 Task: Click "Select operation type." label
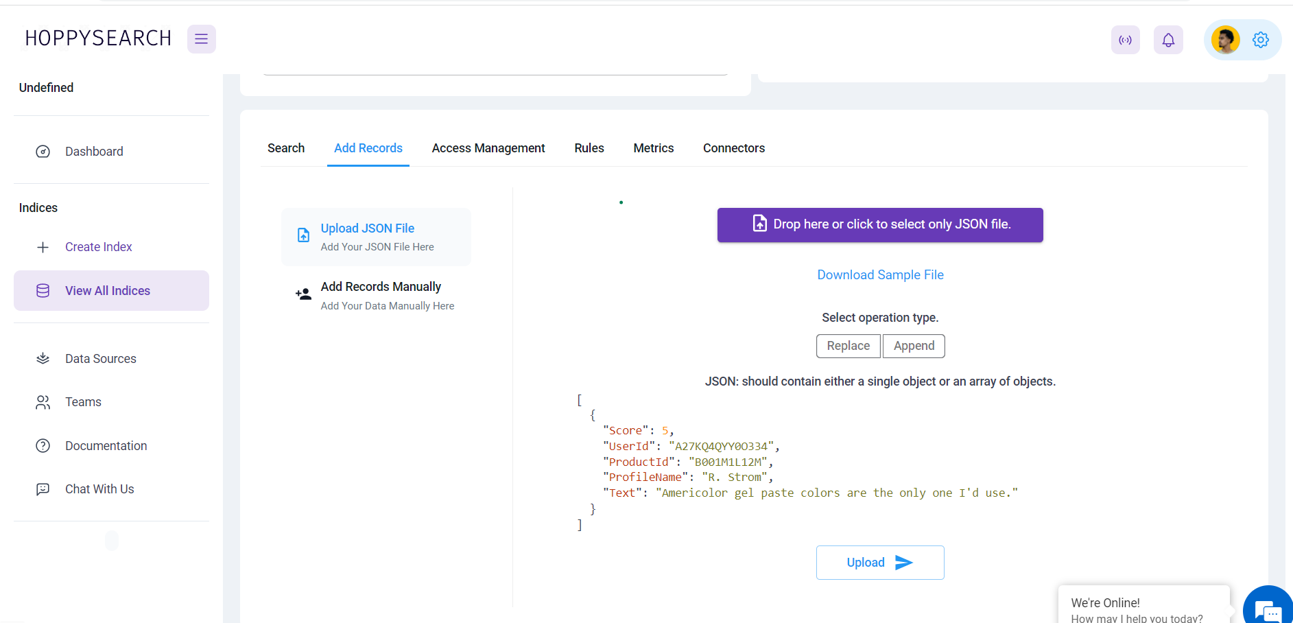pos(880,318)
